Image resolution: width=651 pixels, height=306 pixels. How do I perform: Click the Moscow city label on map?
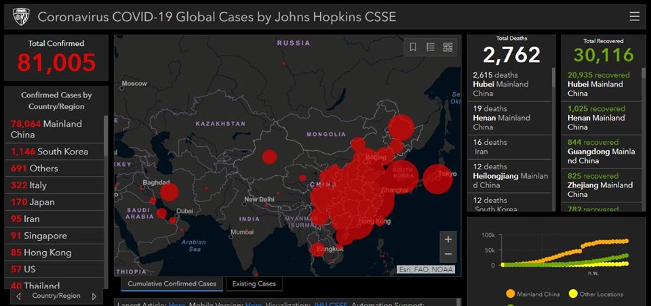point(134,84)
